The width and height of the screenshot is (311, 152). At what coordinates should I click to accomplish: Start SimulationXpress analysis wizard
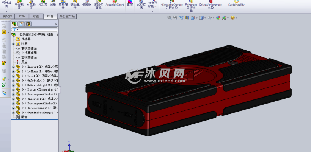point(172,5)
